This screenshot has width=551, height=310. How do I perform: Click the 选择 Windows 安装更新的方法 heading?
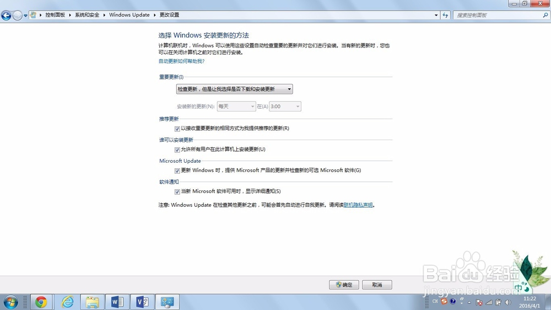coord(203,35)
